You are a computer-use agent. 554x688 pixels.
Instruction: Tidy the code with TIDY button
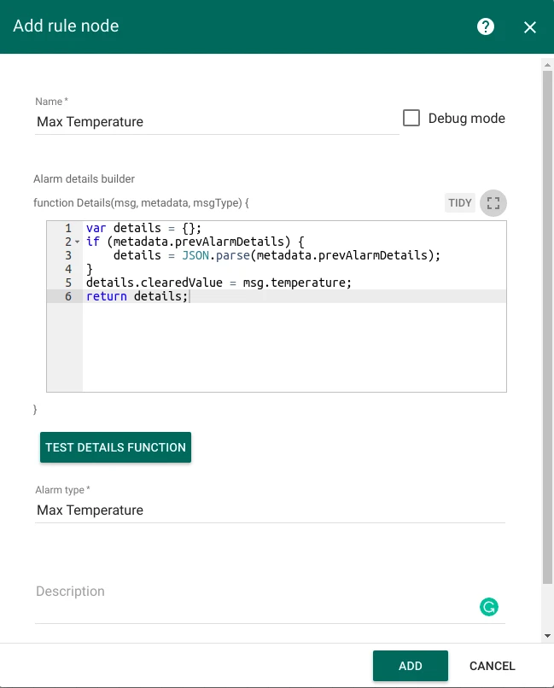coord(459,202)
